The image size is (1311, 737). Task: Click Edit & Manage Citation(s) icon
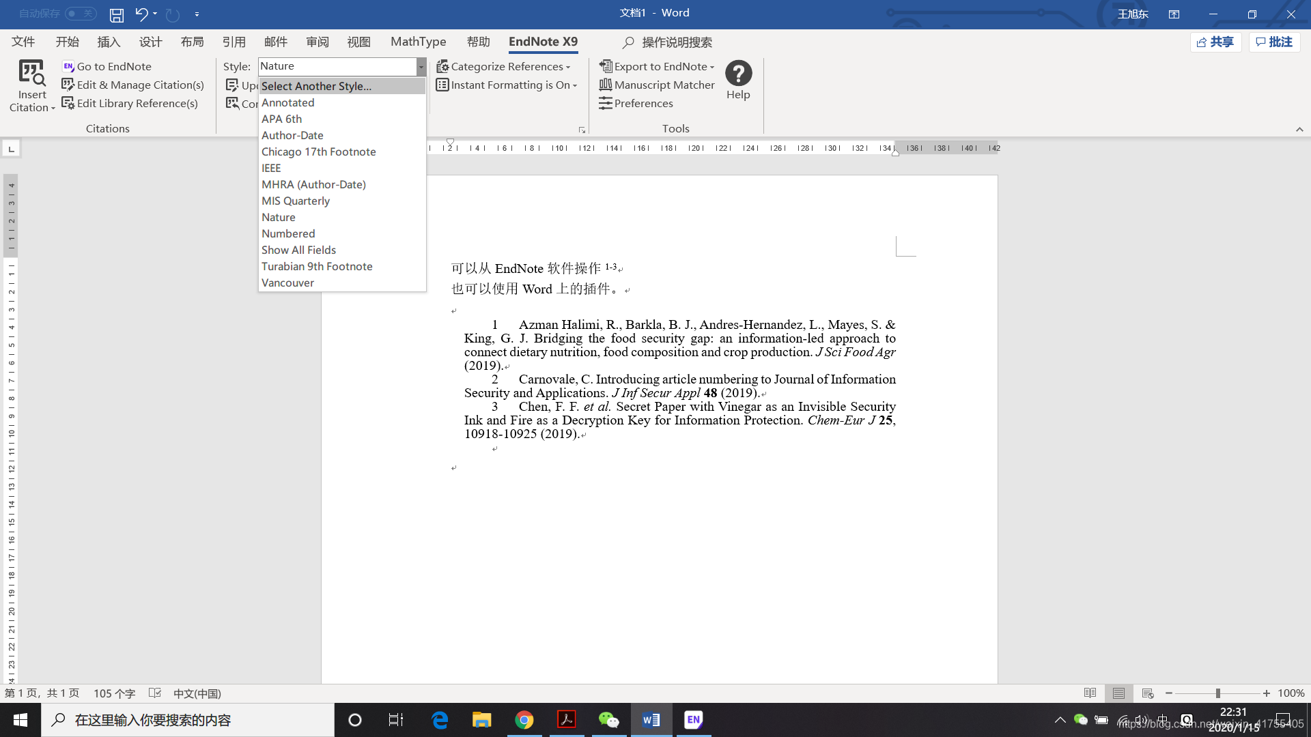coord(68,85)
